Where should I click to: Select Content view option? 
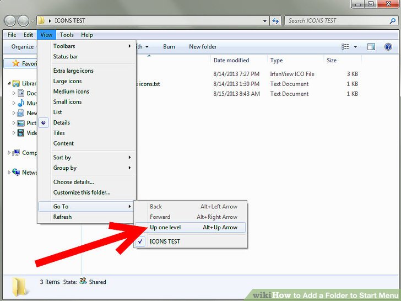[86, 143]
